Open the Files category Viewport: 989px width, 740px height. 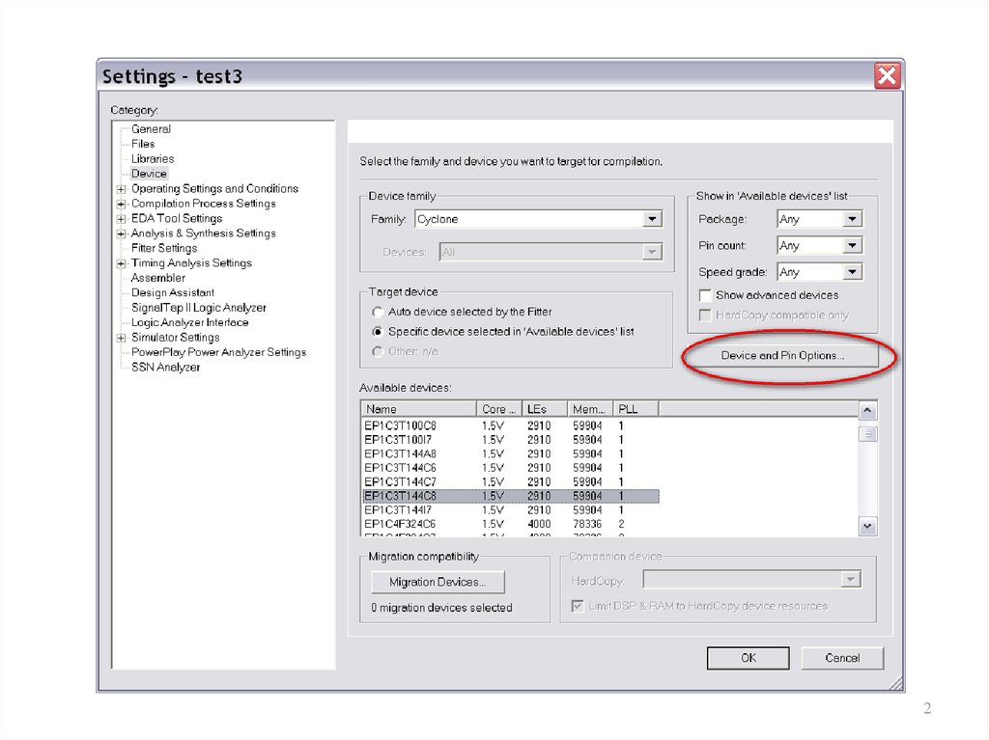click(143, 144)
